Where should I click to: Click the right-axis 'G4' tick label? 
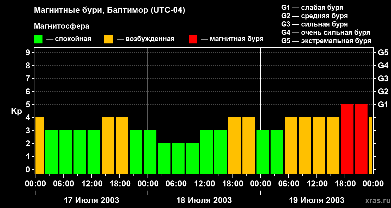click(x=383, y=66)
